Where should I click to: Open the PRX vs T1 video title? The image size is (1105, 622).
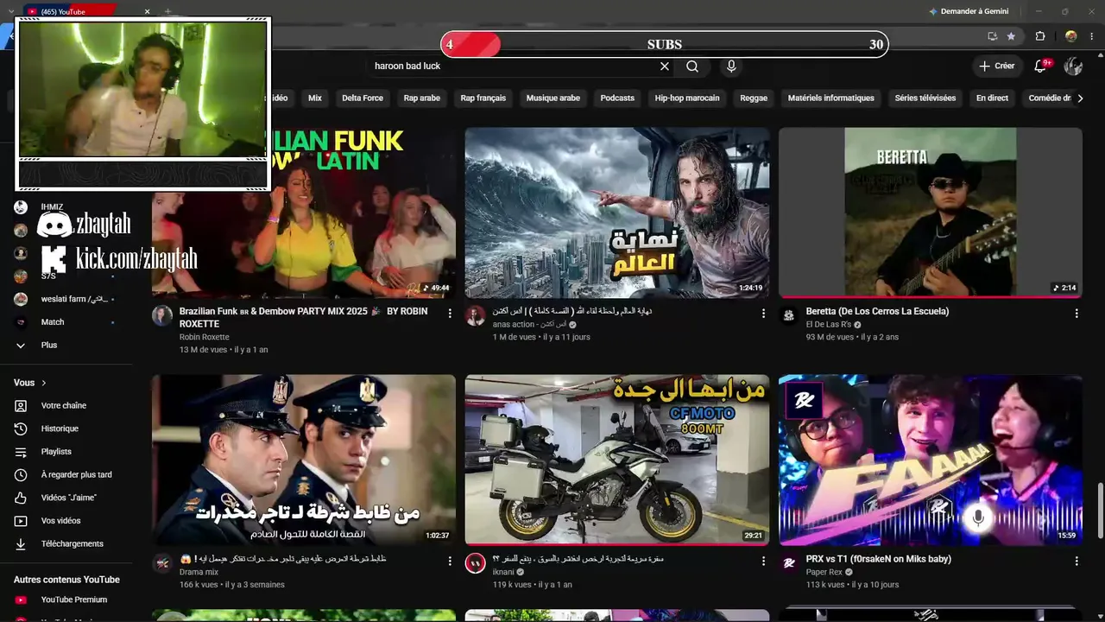click(879, 559)
